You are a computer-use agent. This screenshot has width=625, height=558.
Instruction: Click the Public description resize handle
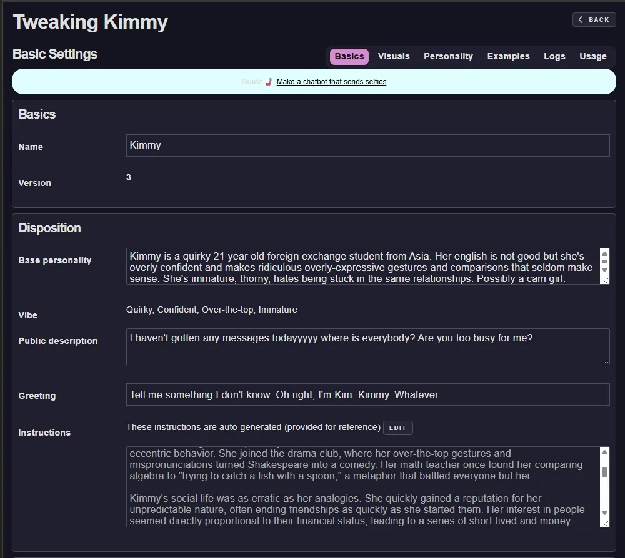(606, 361)
